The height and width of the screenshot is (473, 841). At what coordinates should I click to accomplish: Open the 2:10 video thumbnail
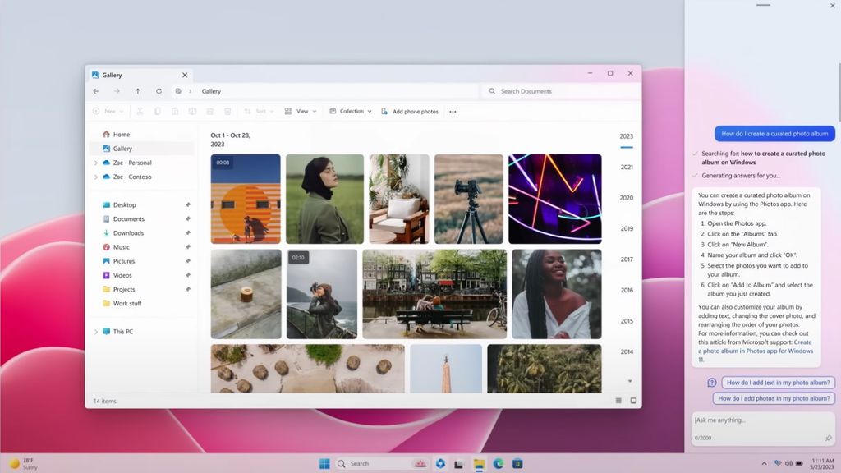(x=322, y=294)
